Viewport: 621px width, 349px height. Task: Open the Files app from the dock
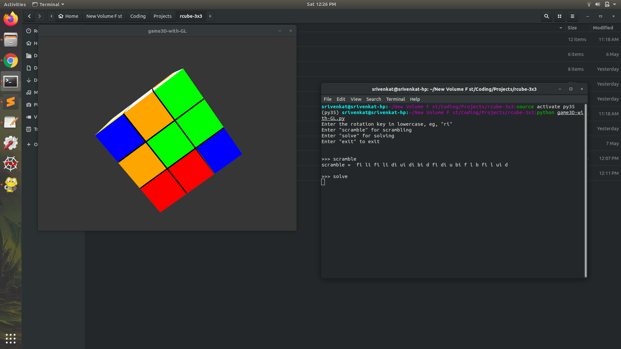click(x=11, y=40)
